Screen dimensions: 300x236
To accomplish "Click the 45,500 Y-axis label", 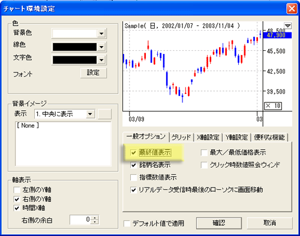I will coord(276,51).
